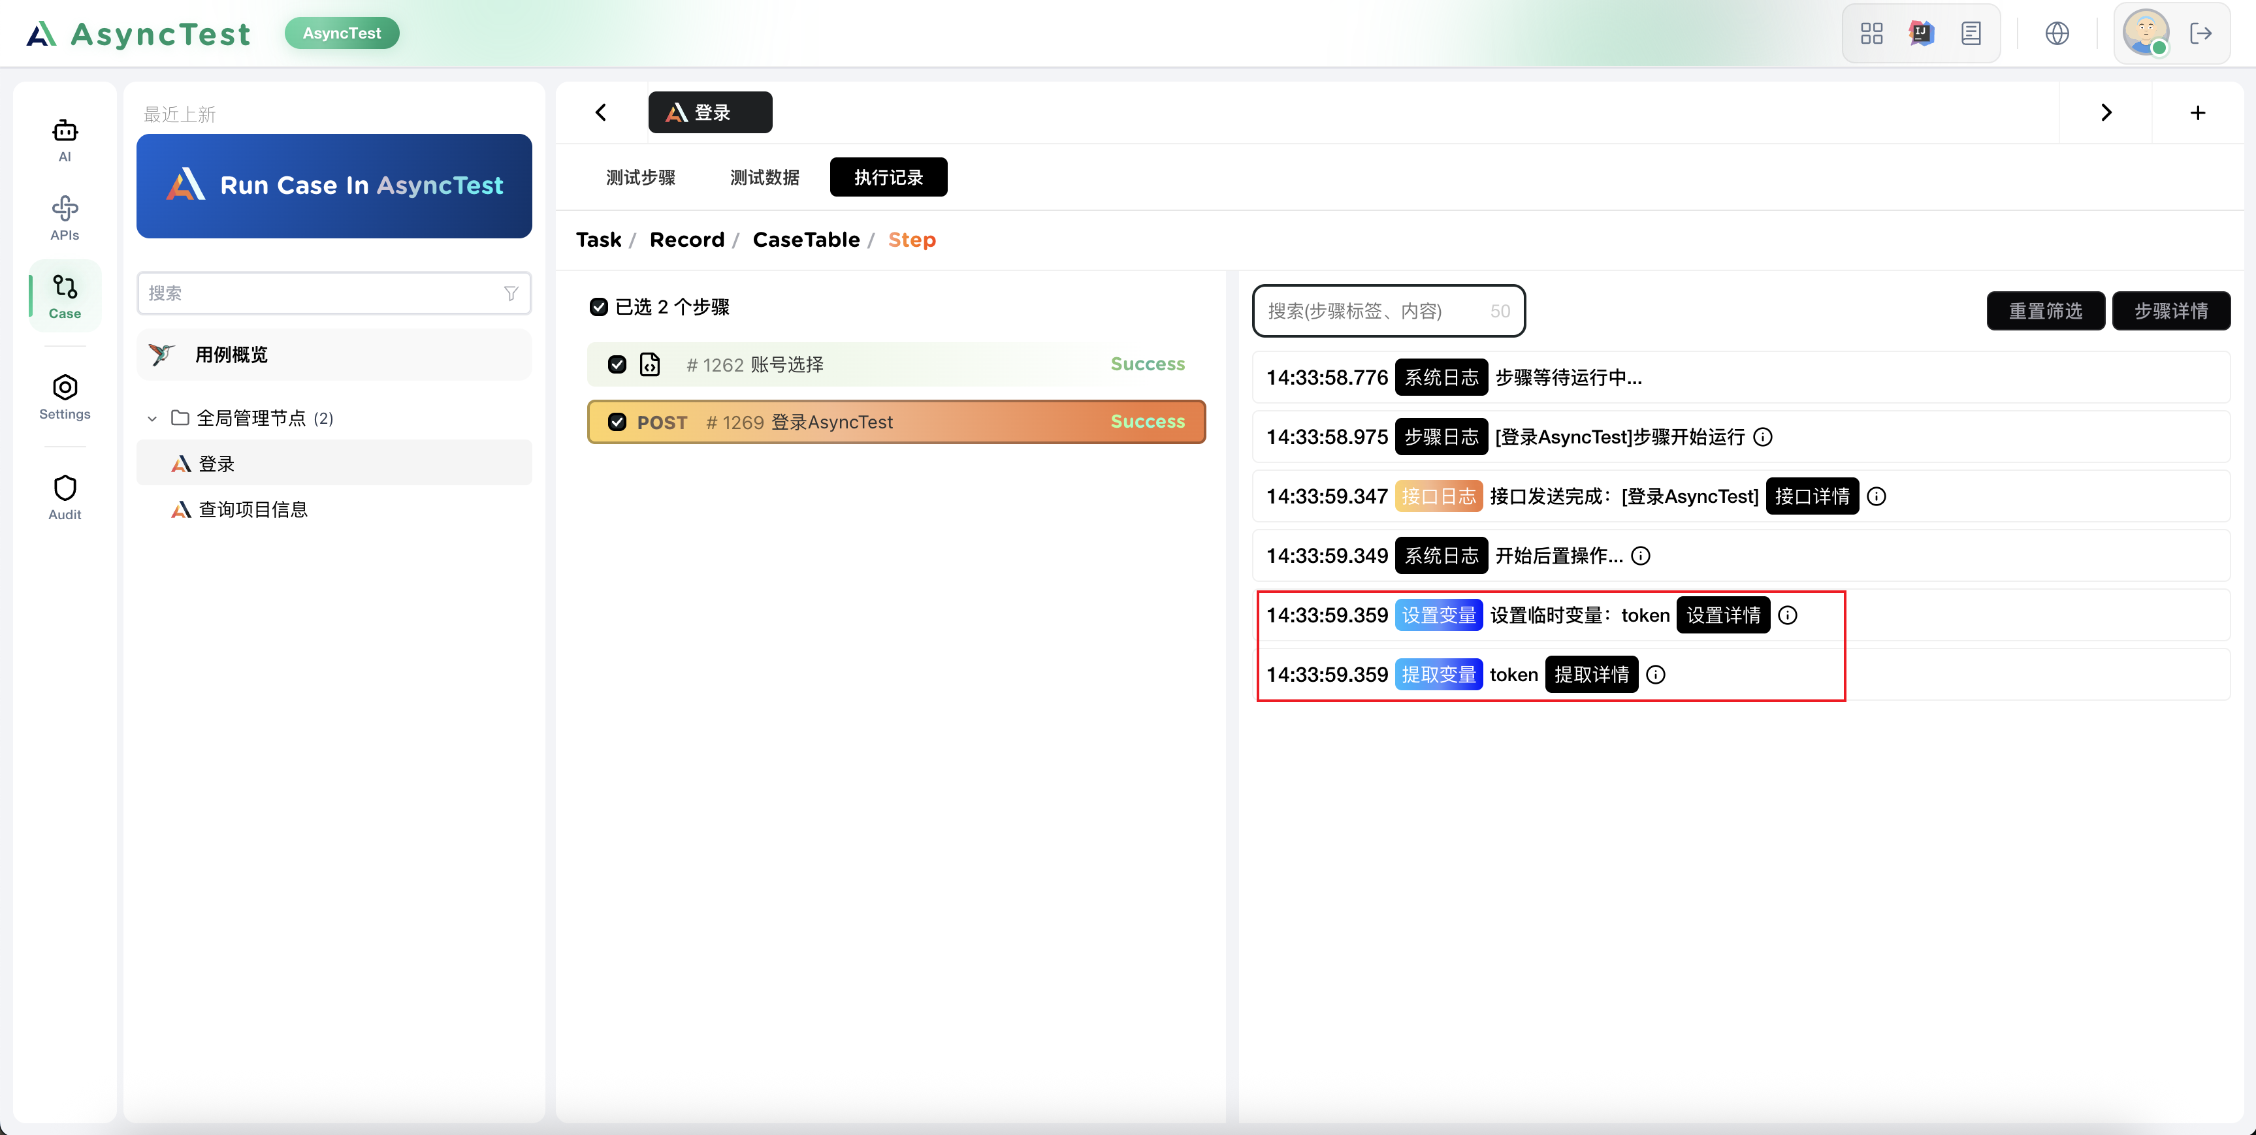Click the filter funnel icon in search

(511, 293)
